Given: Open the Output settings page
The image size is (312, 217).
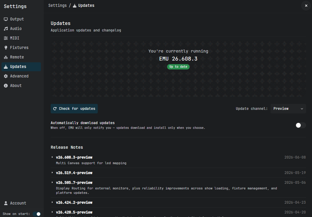Looking at the screenshot, I should click(x=21, y=19).
